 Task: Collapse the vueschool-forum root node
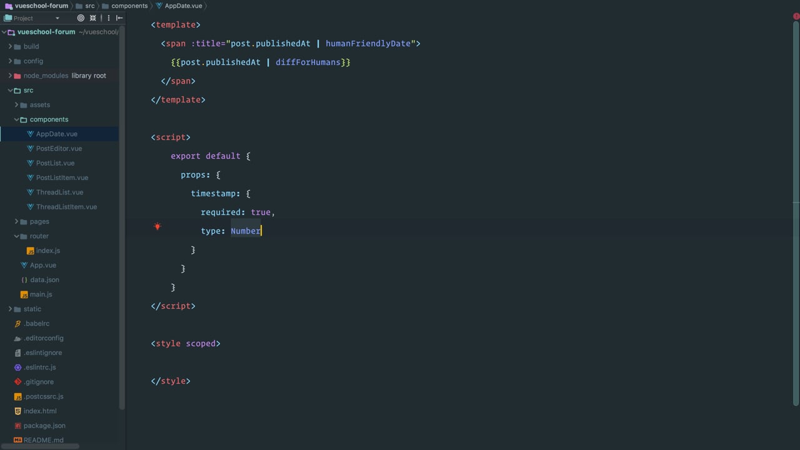4,32
